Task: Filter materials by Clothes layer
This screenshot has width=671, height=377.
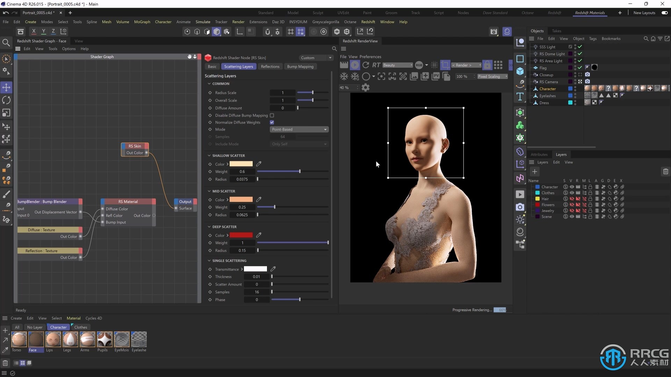Action: click(80, 327)
